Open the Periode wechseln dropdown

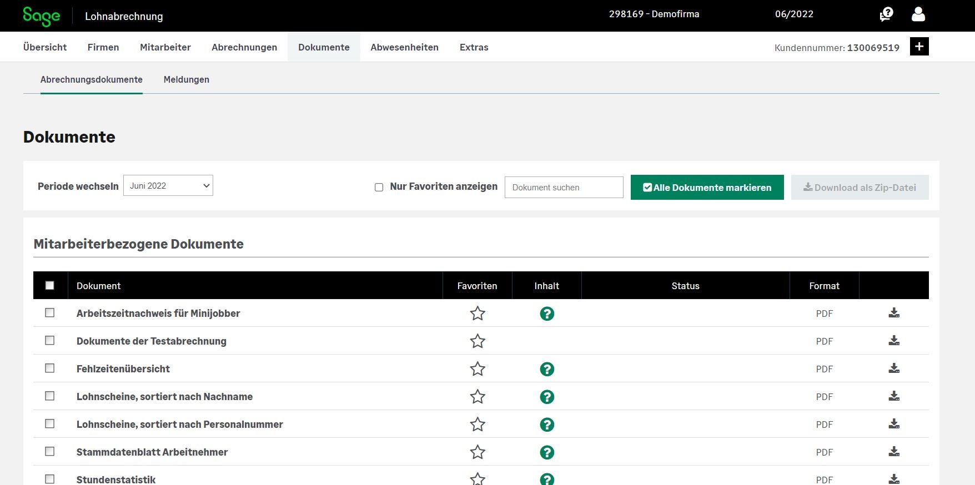tap(168, 186)
